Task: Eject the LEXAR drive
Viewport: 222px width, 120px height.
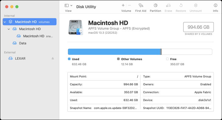Action: point(53,58)
